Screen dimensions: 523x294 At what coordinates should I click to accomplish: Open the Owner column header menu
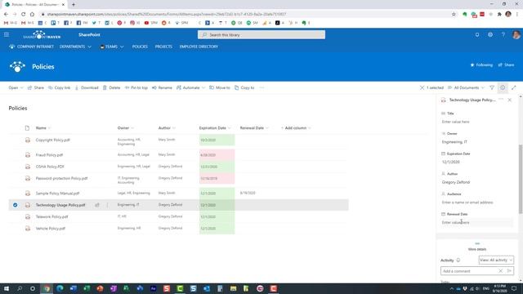pyautogui.click(x=125, y=128)
